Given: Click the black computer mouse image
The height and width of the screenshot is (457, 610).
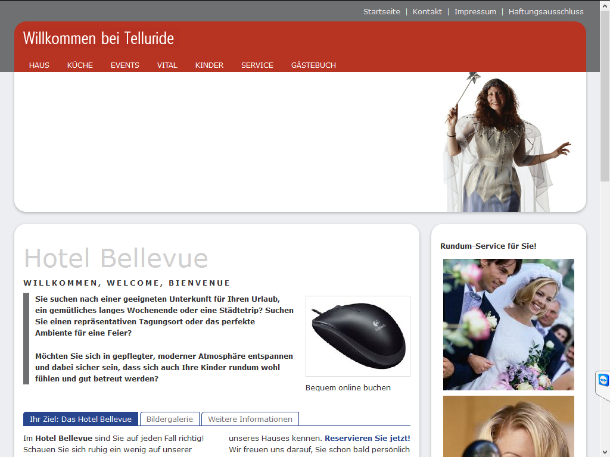Looking at the screenshot, I should click(x=358, y=336).
